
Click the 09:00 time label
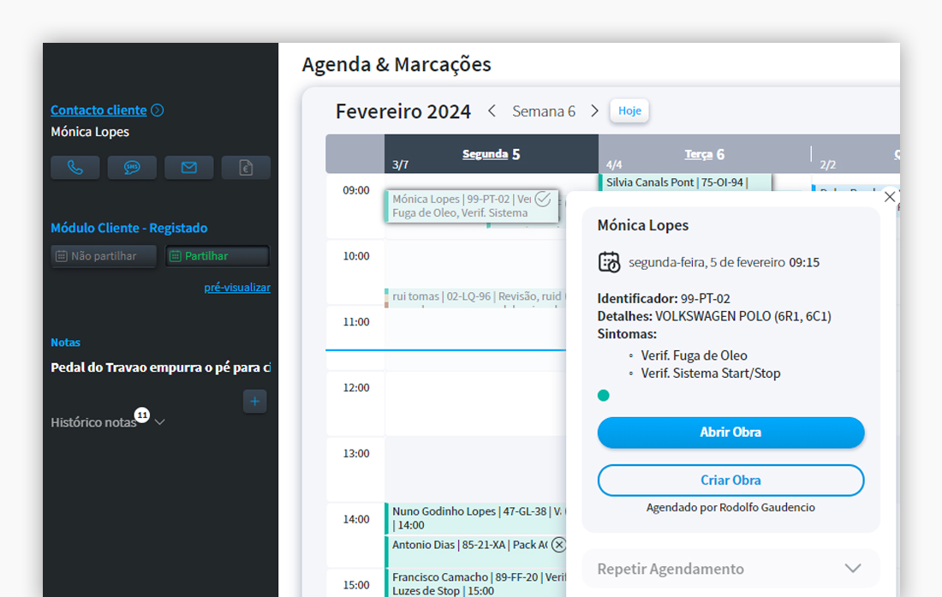click(x=356, y=190)
